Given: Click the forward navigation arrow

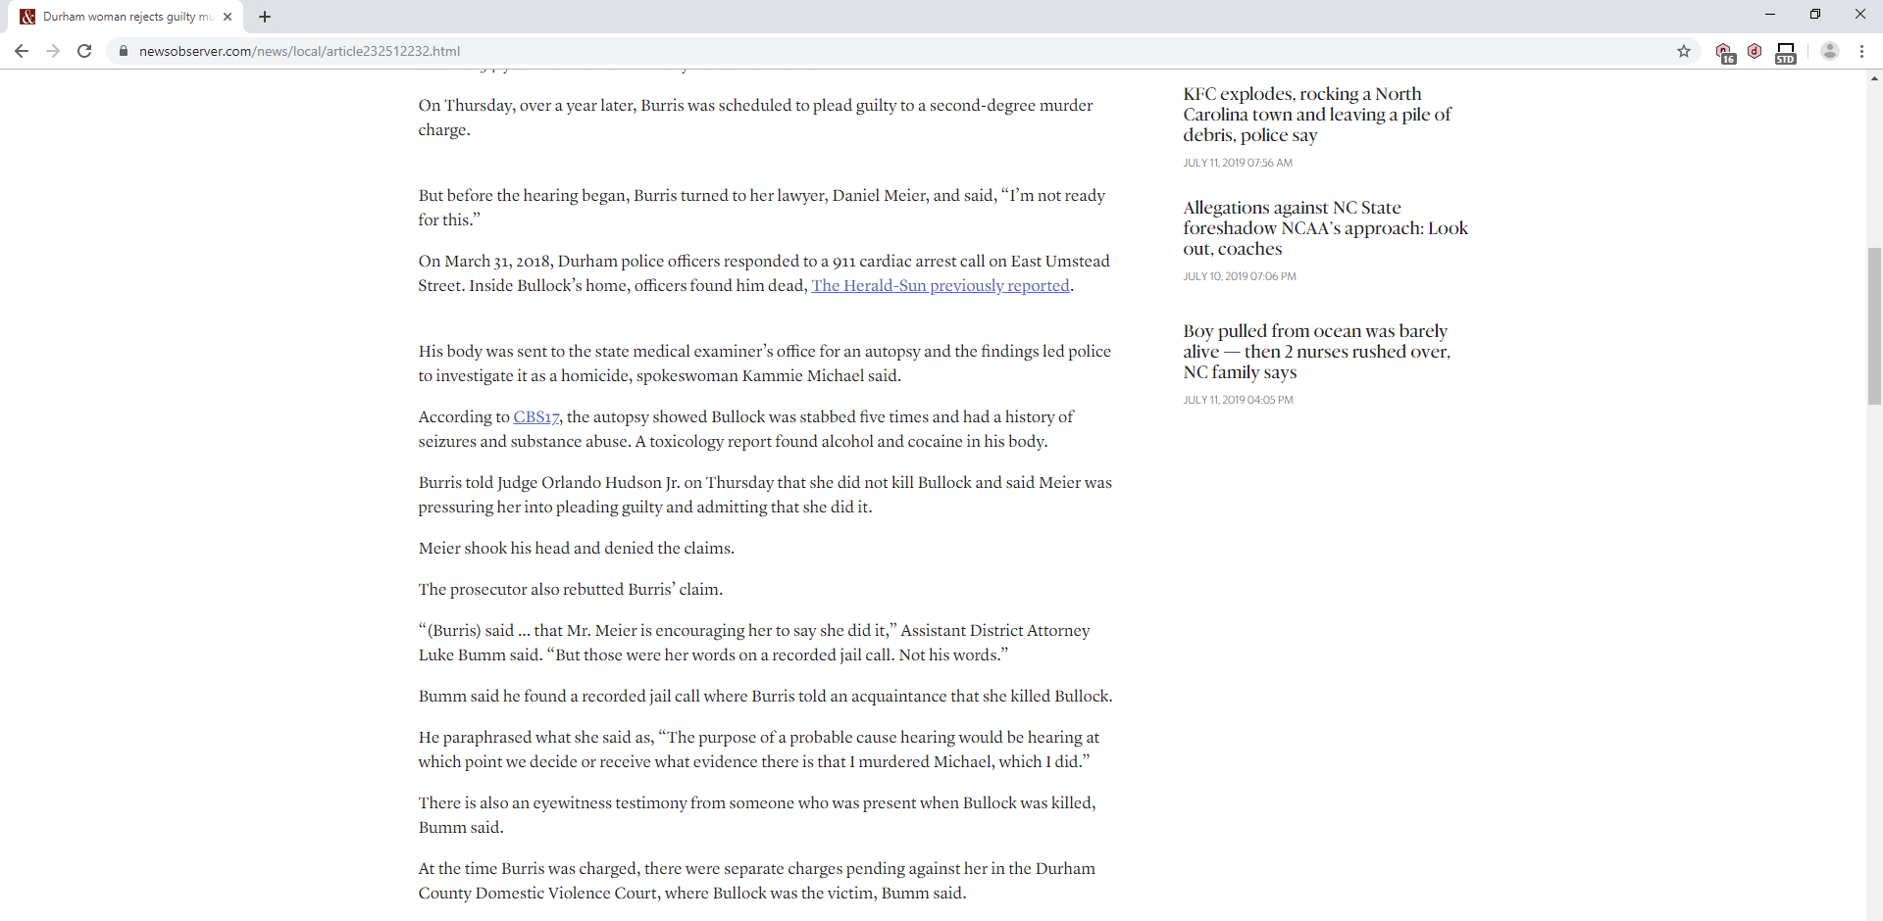Looking at the screenshot, I should (52, 51).
